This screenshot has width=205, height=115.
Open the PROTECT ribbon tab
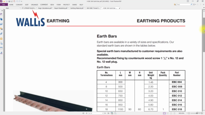click(66, 5)
